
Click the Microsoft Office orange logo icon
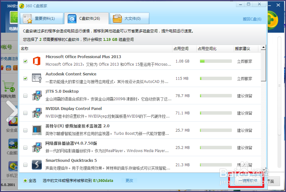pyautogui.click(x=36, y=61)
